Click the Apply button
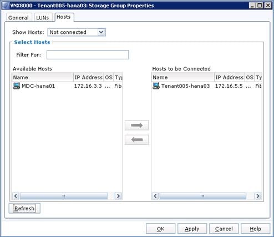Image resolution: width=274 pixels, height=237 pixels. point(192,229)
